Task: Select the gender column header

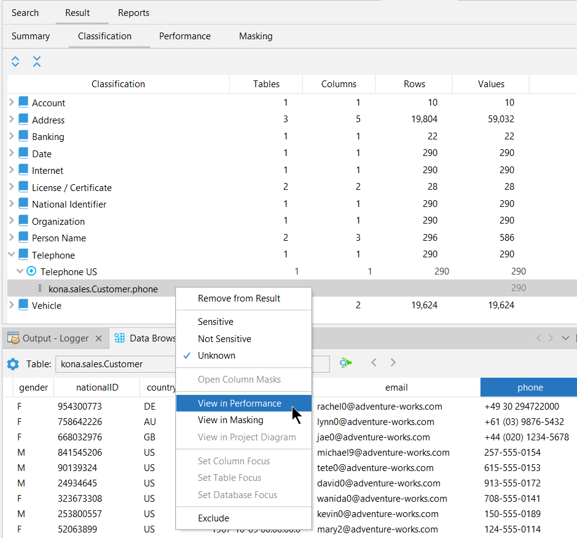Action: tap(33, 388)
